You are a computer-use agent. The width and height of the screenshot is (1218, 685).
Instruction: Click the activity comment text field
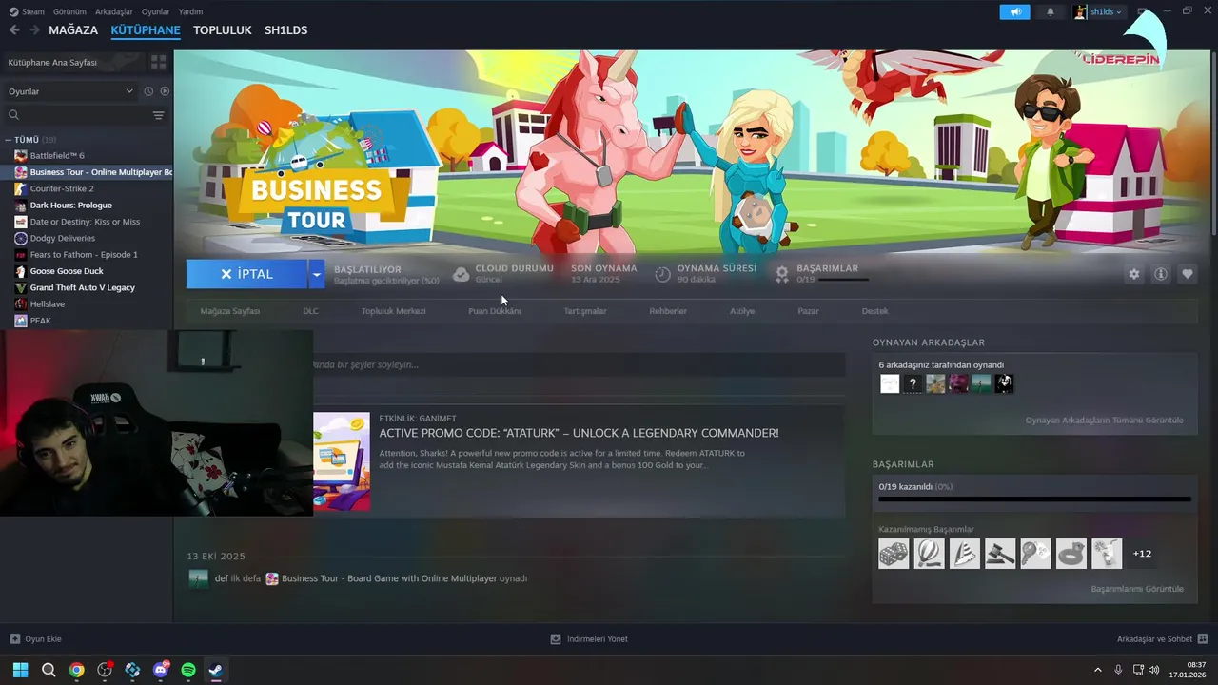pyautogui.click(x=579, y=364)
